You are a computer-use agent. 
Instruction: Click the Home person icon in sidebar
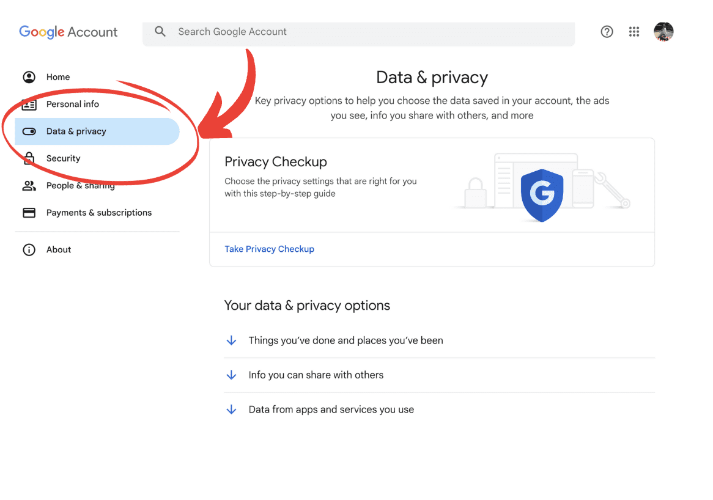(x=29, y=77)
